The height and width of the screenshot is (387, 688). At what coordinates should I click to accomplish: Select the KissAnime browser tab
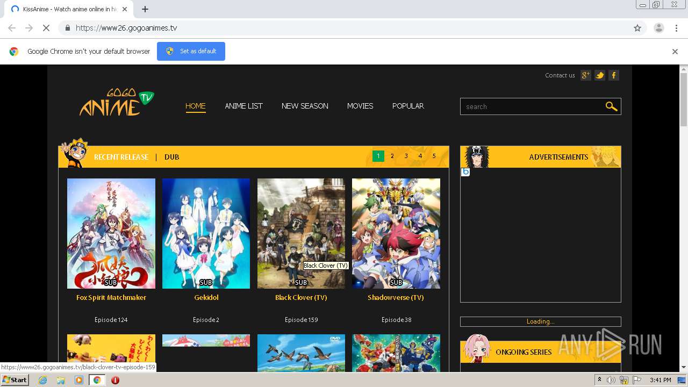(68, 9)
